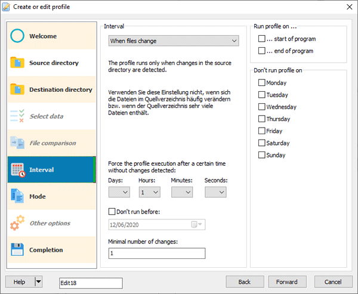
Task: Click the Mode documents icon
Action: coord(18,196)
